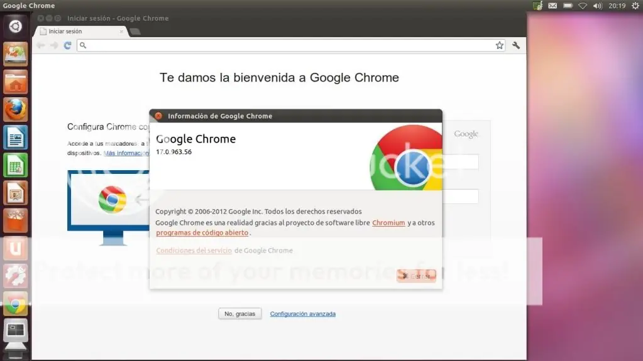Image resolution: width=643 pixels, height=361 pixels.
Task: Click the first sign-in field under Google
Action: pyautogui.click(x=461, y=162)
